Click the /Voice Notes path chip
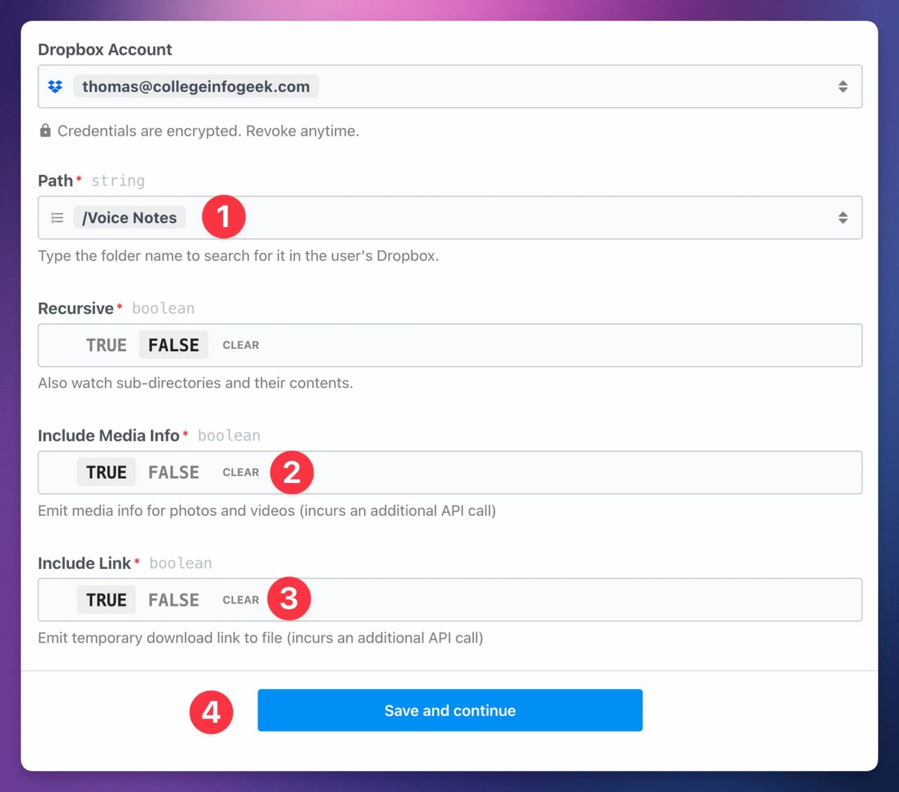Image resolution: width=899 pixels, height=792 pixels. coord(129,217)
